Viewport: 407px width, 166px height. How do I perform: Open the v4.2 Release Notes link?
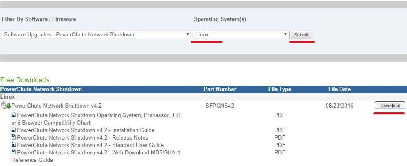click(83, 138)
